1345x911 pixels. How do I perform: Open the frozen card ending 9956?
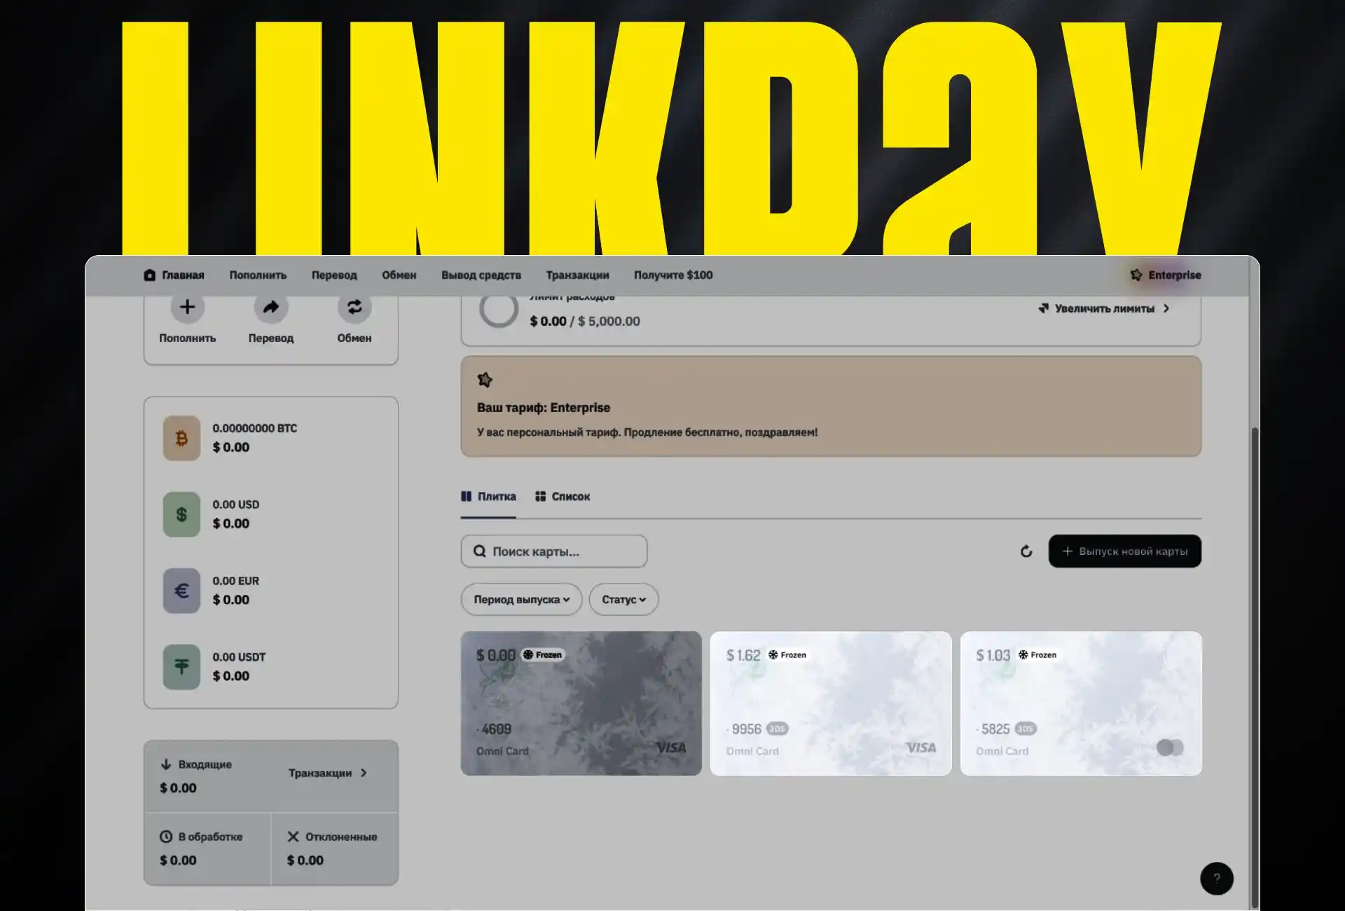831,704
